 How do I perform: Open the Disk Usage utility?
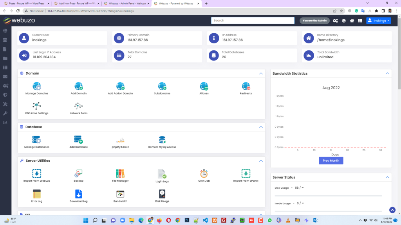[x=162, y=196]
